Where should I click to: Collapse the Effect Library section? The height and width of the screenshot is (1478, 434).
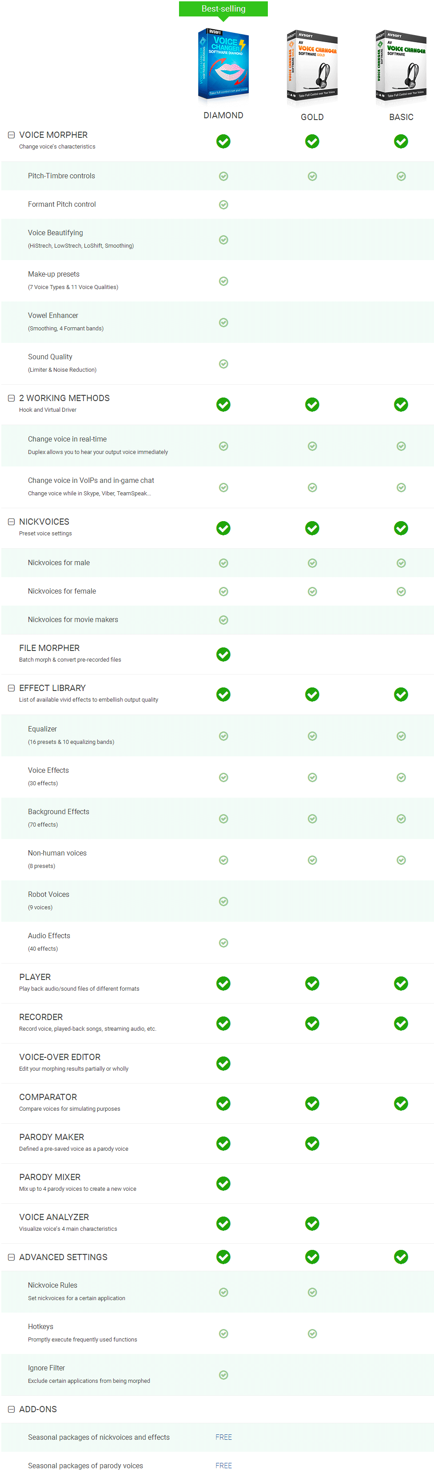[x=11, y=688]
